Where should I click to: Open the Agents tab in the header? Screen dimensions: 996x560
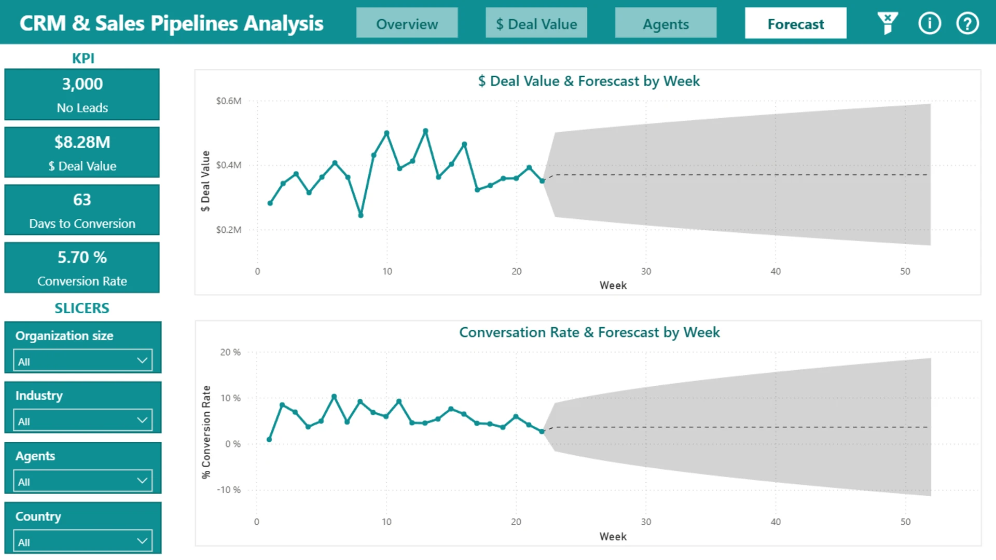click(666, 23)
